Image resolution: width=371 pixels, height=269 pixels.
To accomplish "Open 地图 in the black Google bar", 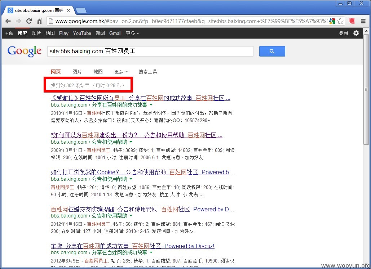I will 50,33.
